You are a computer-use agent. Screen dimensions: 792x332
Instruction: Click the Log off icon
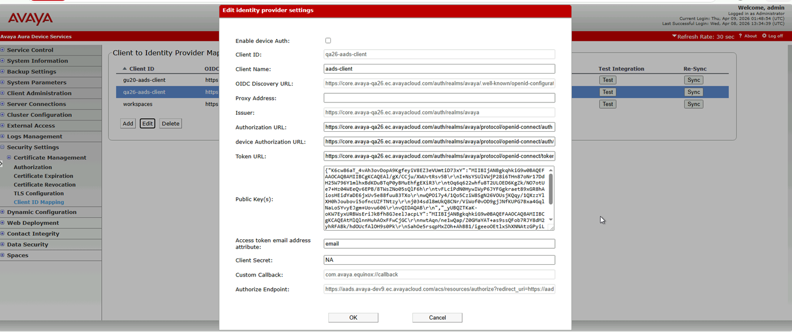[x=764, y=36]
